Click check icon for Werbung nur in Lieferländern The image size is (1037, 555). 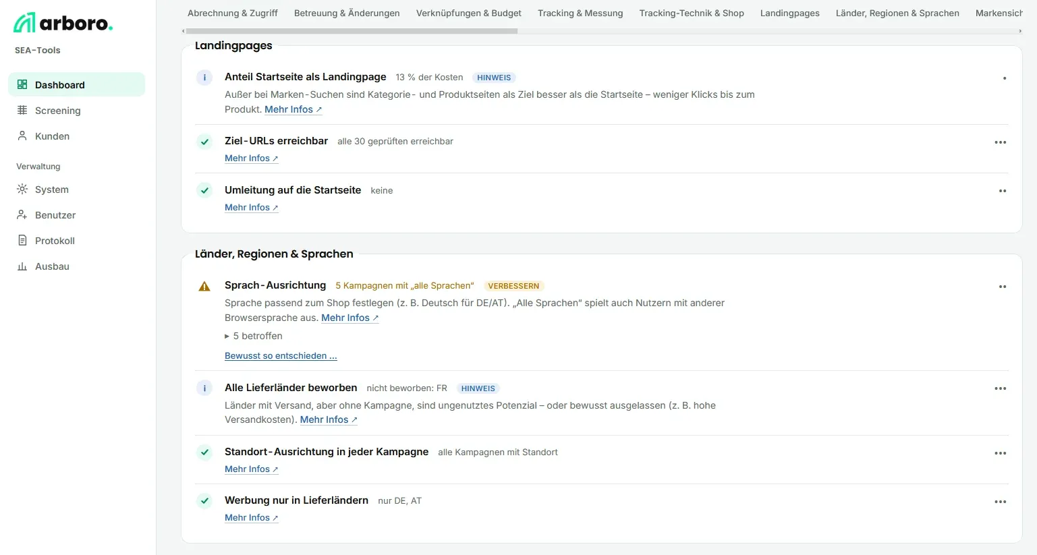(204, 501)
